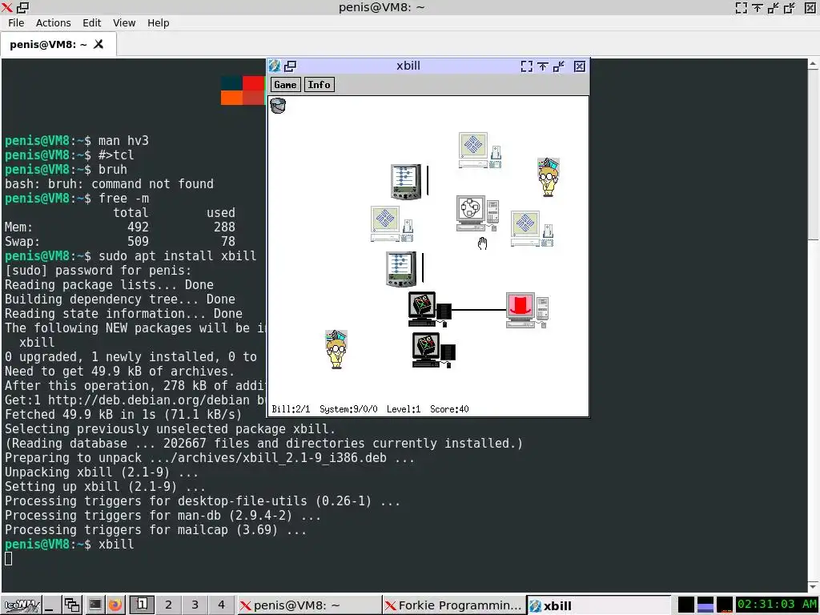This screenshot has height=615, width=820.
Task: Open the View menu in the terminal
Action: click(x=124, y=23)
